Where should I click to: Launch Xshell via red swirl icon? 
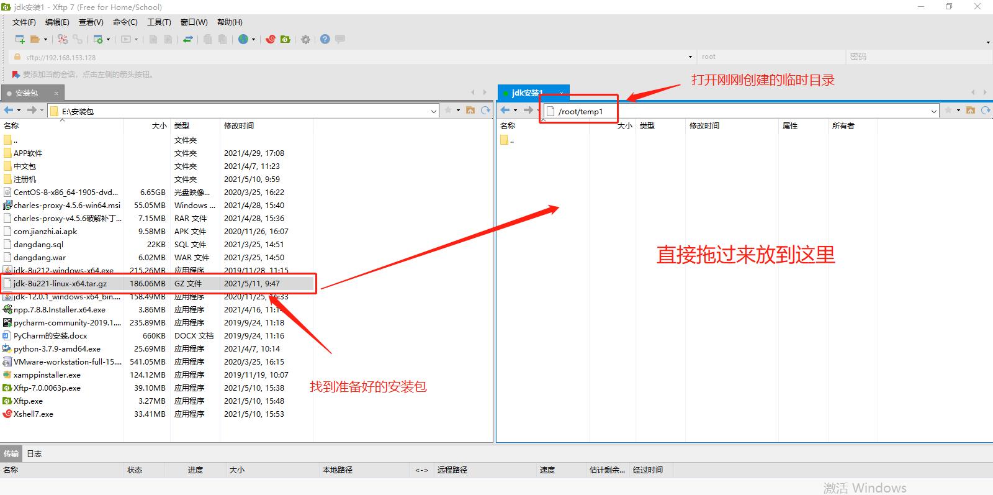(x=271, y=39)
